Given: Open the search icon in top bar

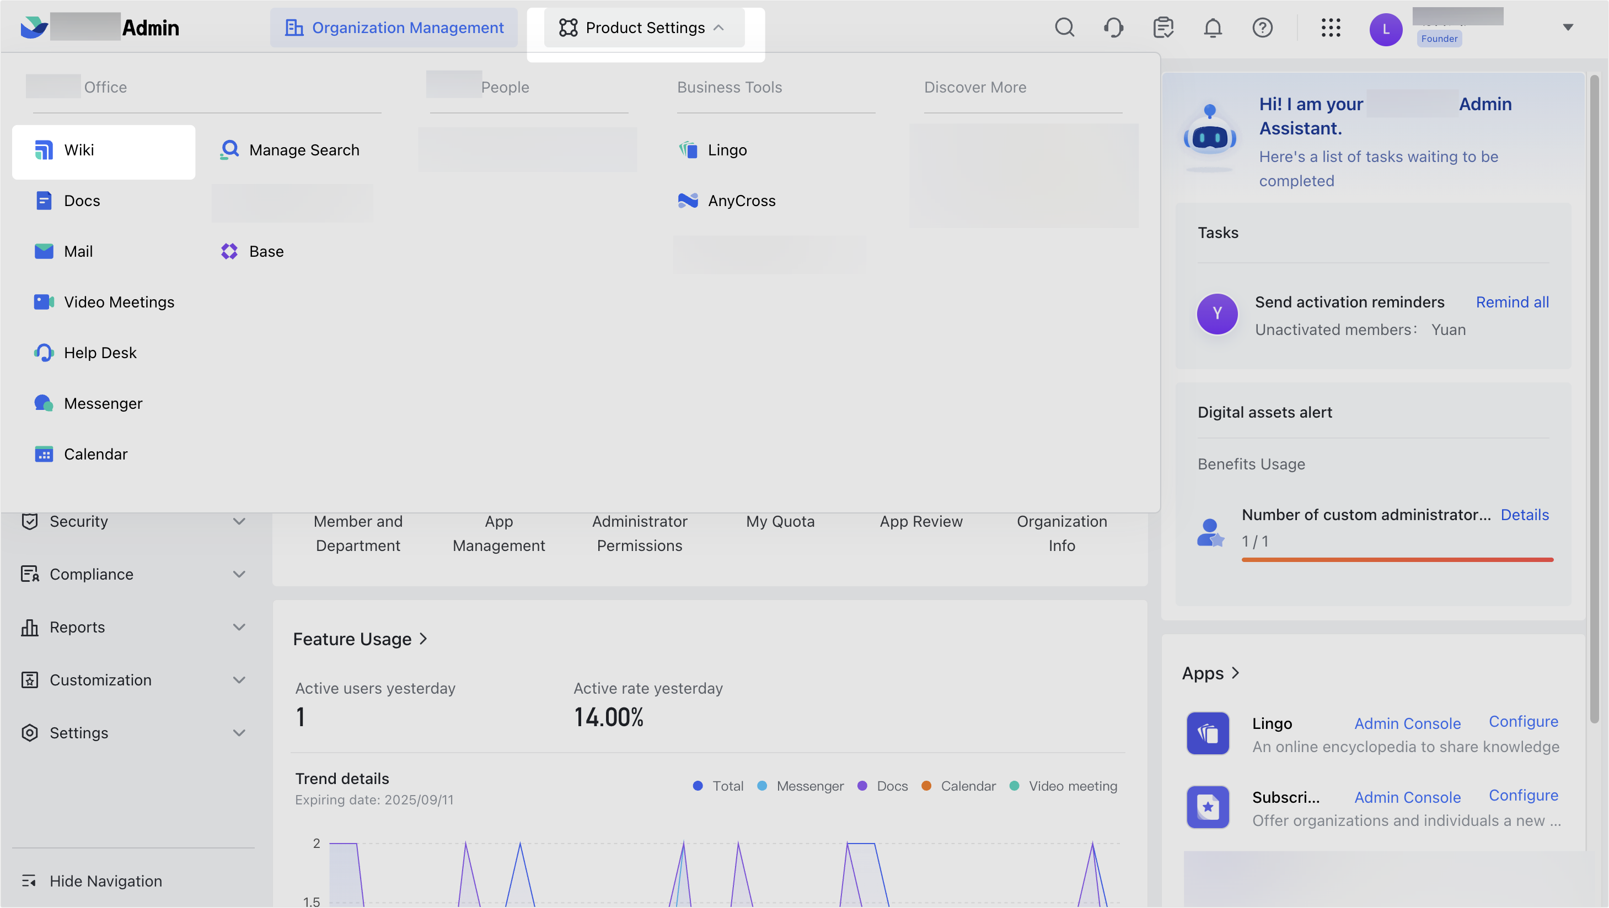Looking at the screenshot, I should click(x=1064, y=28).
